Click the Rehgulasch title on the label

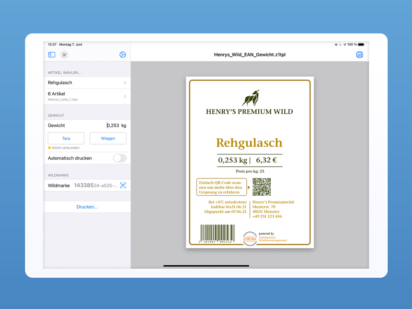coord(249,143)
